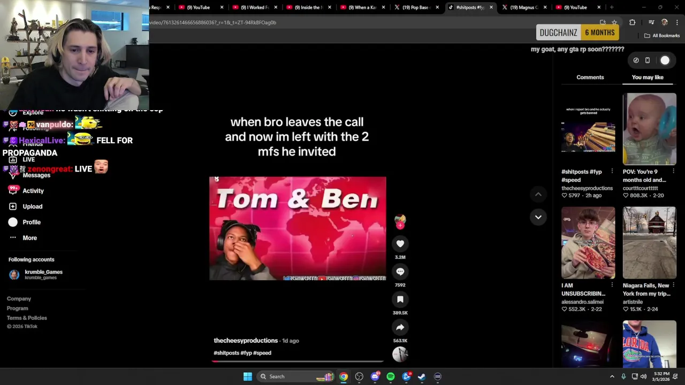Click the phone get-app icon top right
The height and width of the screenshot is (385, 685).
(648, 60)
